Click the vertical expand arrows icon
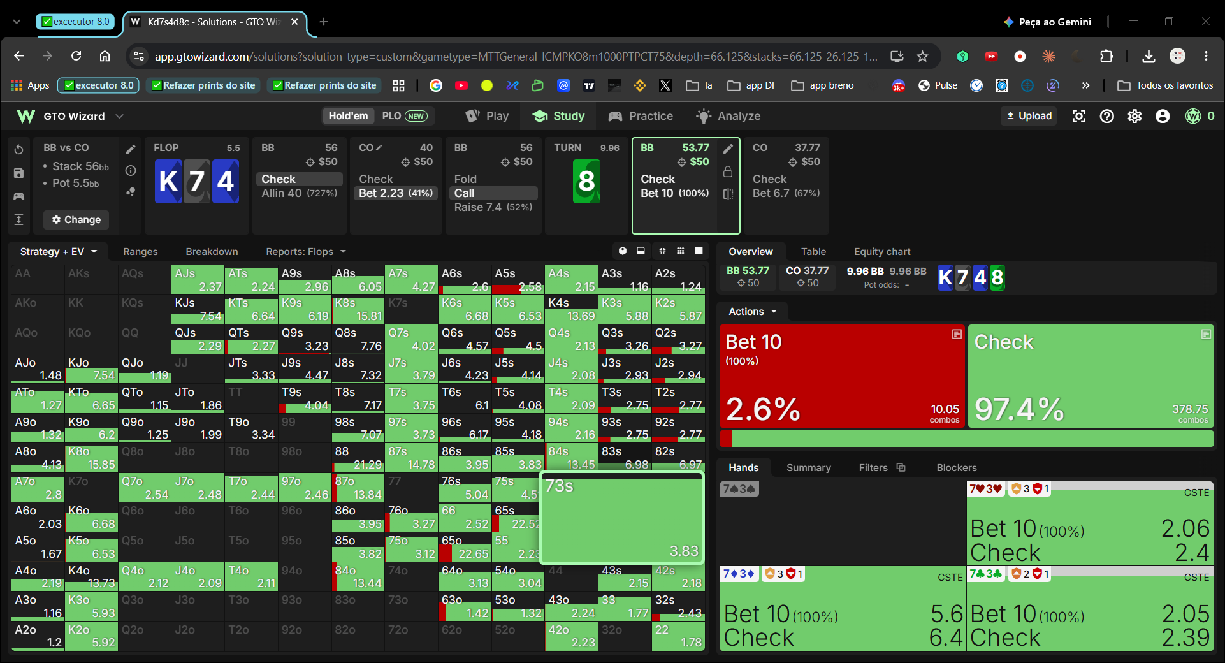The width and height of the screenshot is (1225, 663). click(18, 219)
